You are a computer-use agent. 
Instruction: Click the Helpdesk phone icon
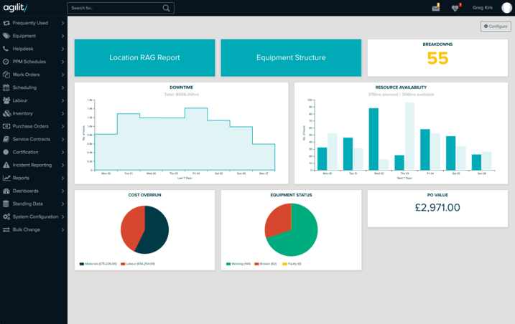pos(6,49)
